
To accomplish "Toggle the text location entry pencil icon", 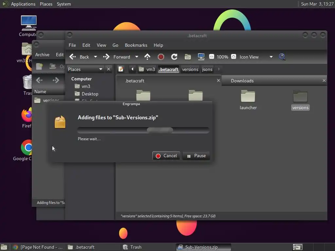I will pyautogui.click(x=121, y=69).
